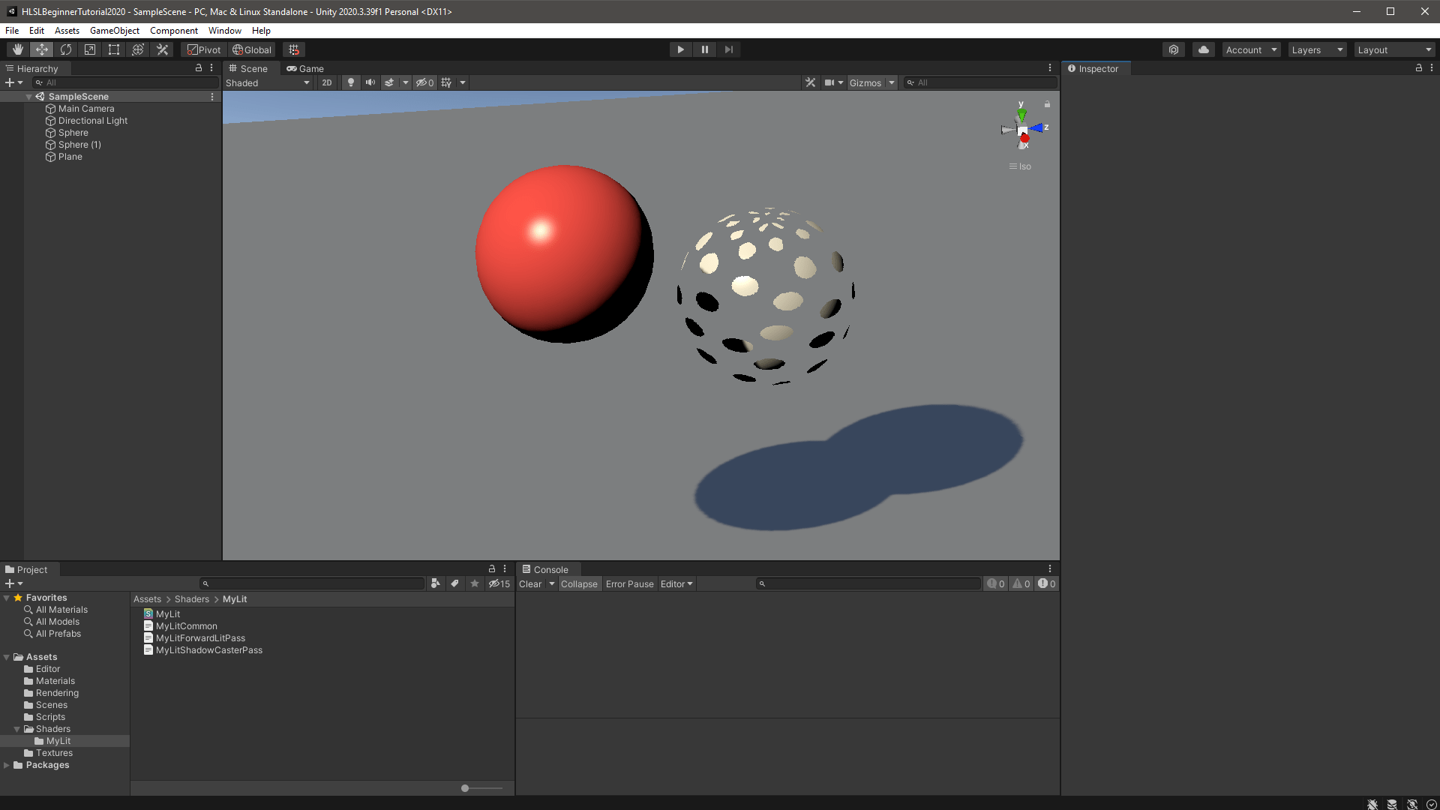
Task: Toggle 2D view mode
Action: 327,82
